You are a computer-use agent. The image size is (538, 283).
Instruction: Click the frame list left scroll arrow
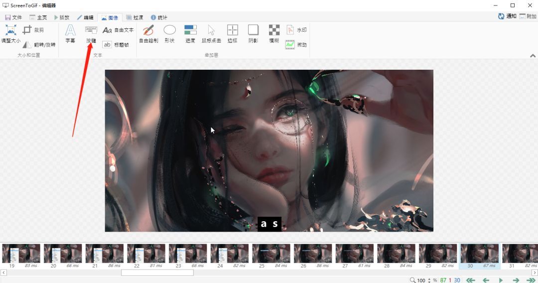coord(3,273)
